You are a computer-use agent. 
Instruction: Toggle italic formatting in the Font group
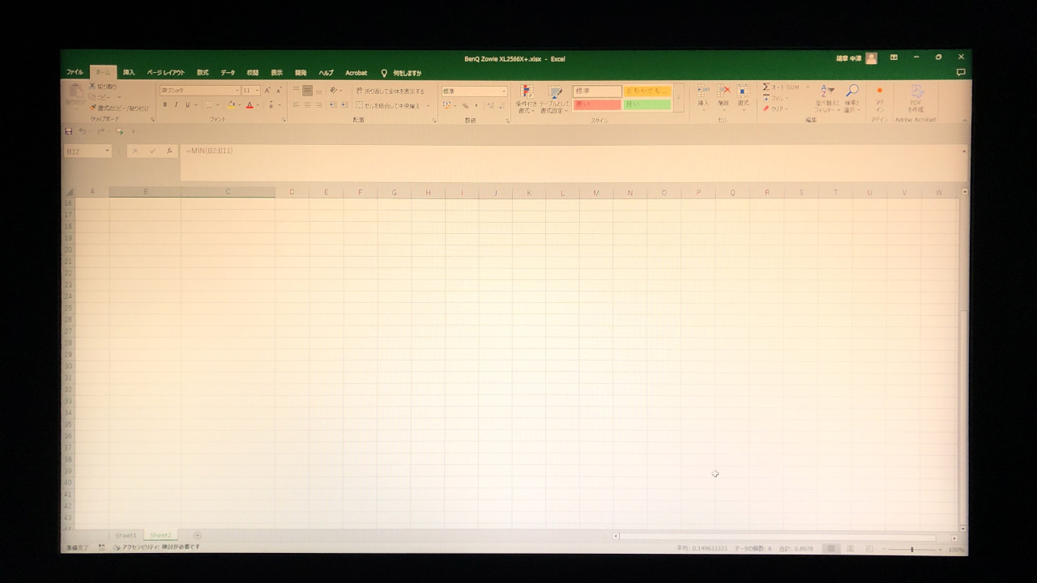(176, 104)
